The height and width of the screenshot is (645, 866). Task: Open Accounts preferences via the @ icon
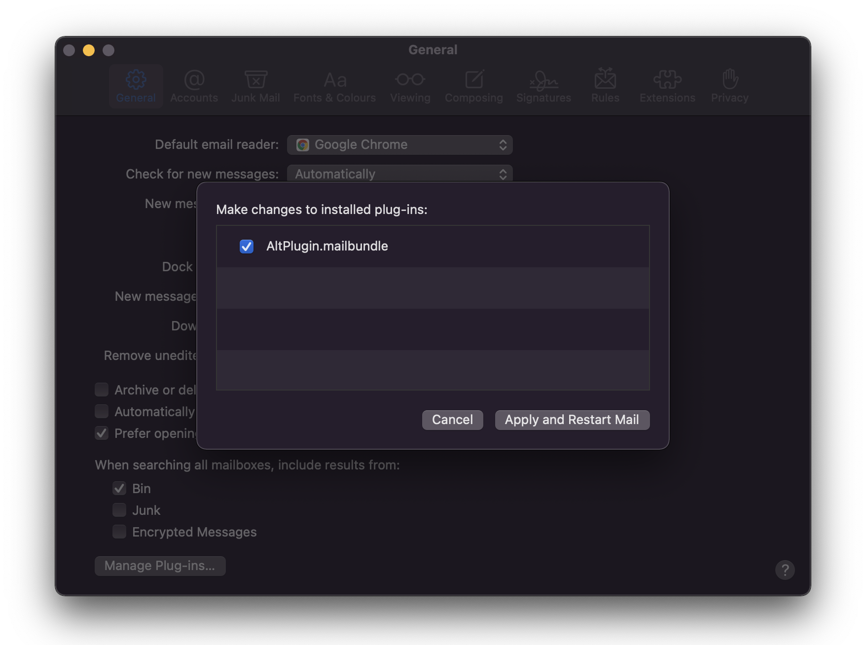[x=194, y=79]
